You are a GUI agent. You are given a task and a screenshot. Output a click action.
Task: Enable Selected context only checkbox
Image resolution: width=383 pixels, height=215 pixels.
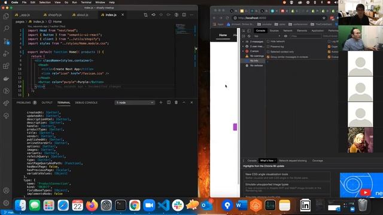(268, 52)
